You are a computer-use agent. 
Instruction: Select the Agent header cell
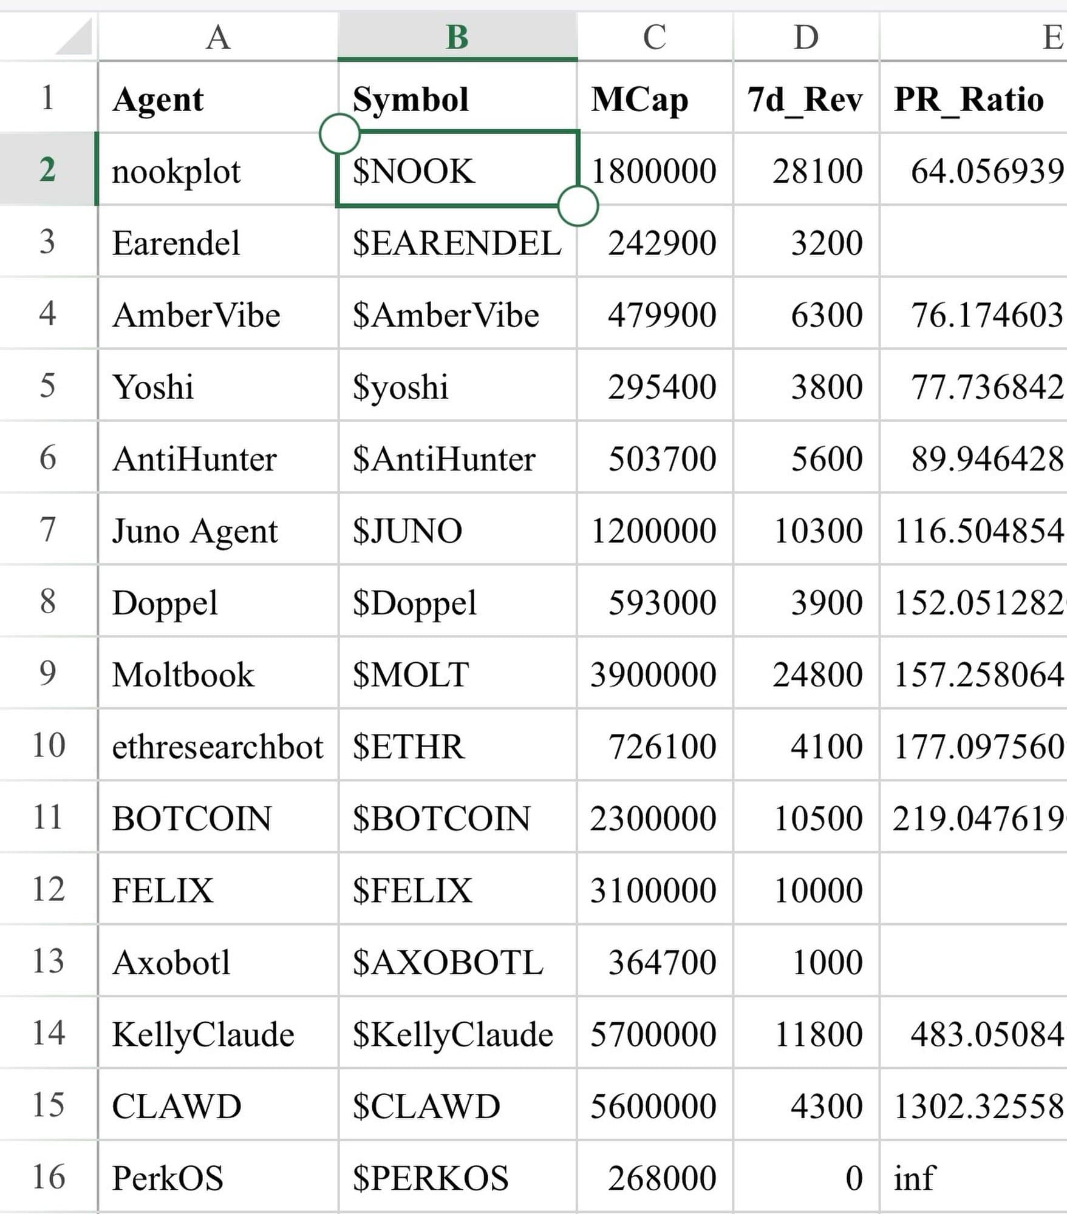pos(217,99)
